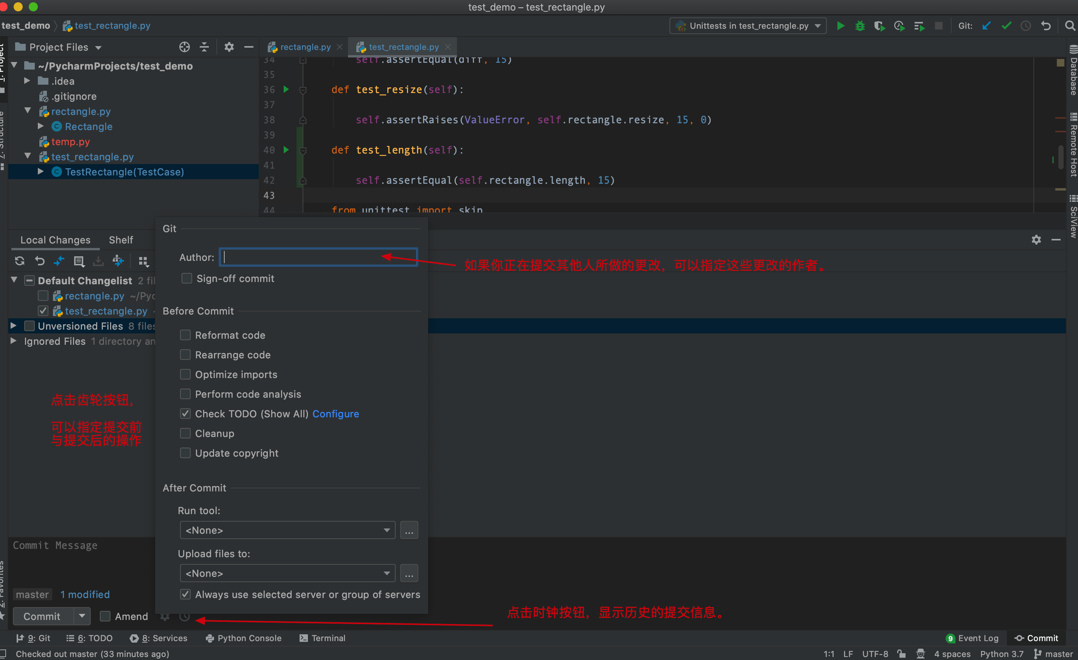Click the Git Update Project blue arrow

[986, 26]
